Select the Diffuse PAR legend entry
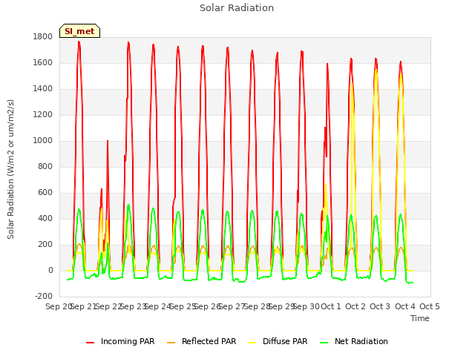Viewport: 475px width, 356px height. 278,341
